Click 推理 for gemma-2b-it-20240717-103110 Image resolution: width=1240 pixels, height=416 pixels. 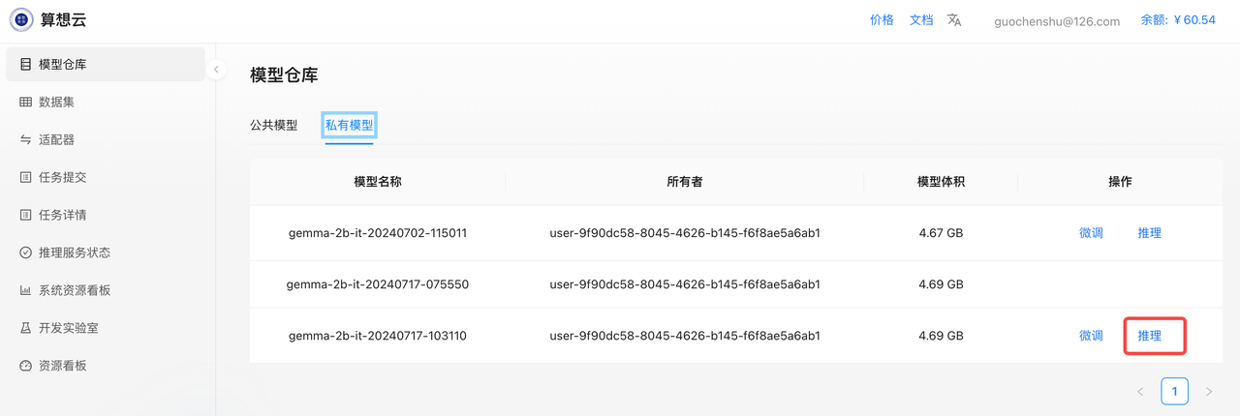(1150, 336)
